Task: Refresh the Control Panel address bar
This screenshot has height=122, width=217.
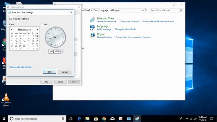Action: tap(146, 11)
